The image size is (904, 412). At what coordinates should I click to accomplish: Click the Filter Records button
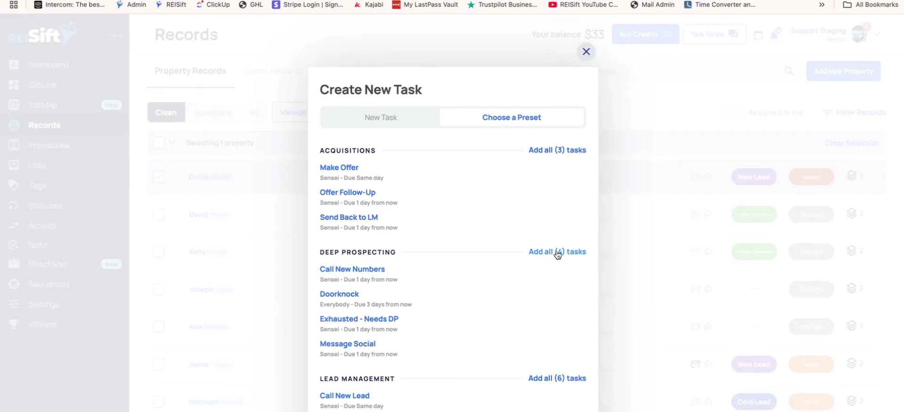(854, 113)
